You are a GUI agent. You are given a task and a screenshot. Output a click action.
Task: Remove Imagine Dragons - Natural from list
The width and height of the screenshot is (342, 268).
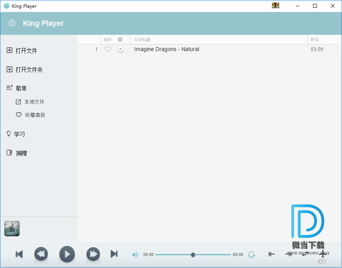[x=120, y=49]
